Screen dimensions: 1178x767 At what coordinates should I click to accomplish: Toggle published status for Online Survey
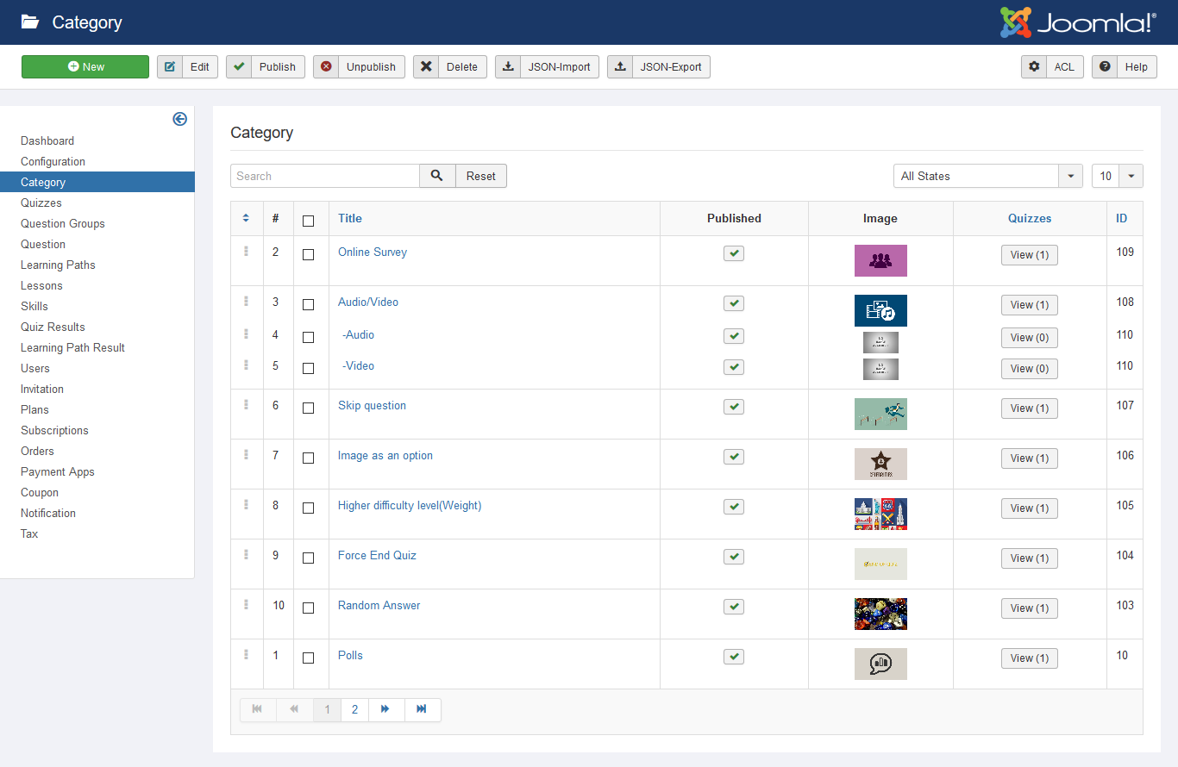734,253
